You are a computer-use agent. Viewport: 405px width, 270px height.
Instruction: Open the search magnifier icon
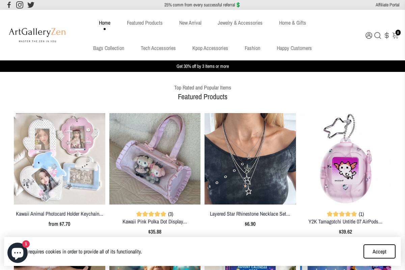click(x=378, y=35)
